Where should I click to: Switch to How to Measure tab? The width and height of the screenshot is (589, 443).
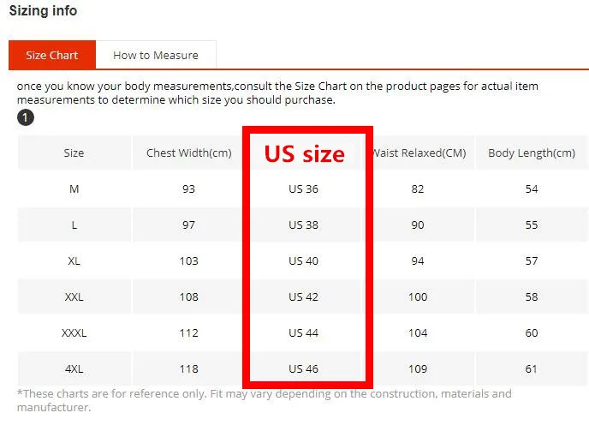156,56
